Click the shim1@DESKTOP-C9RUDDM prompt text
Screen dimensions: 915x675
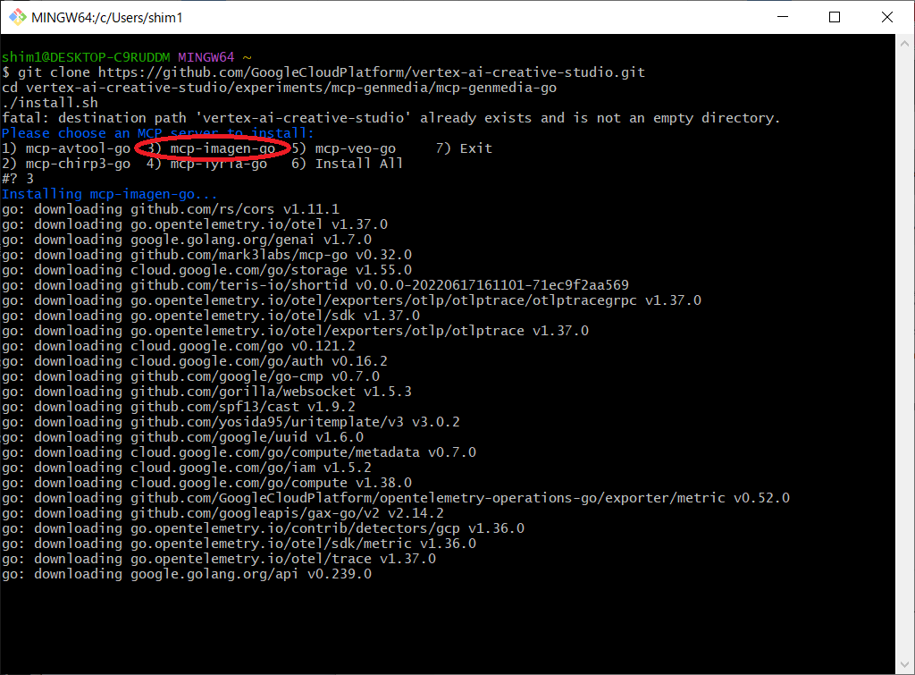click(86, 57)
